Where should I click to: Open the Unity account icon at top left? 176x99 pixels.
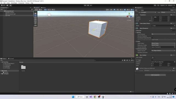pos(3,5)
